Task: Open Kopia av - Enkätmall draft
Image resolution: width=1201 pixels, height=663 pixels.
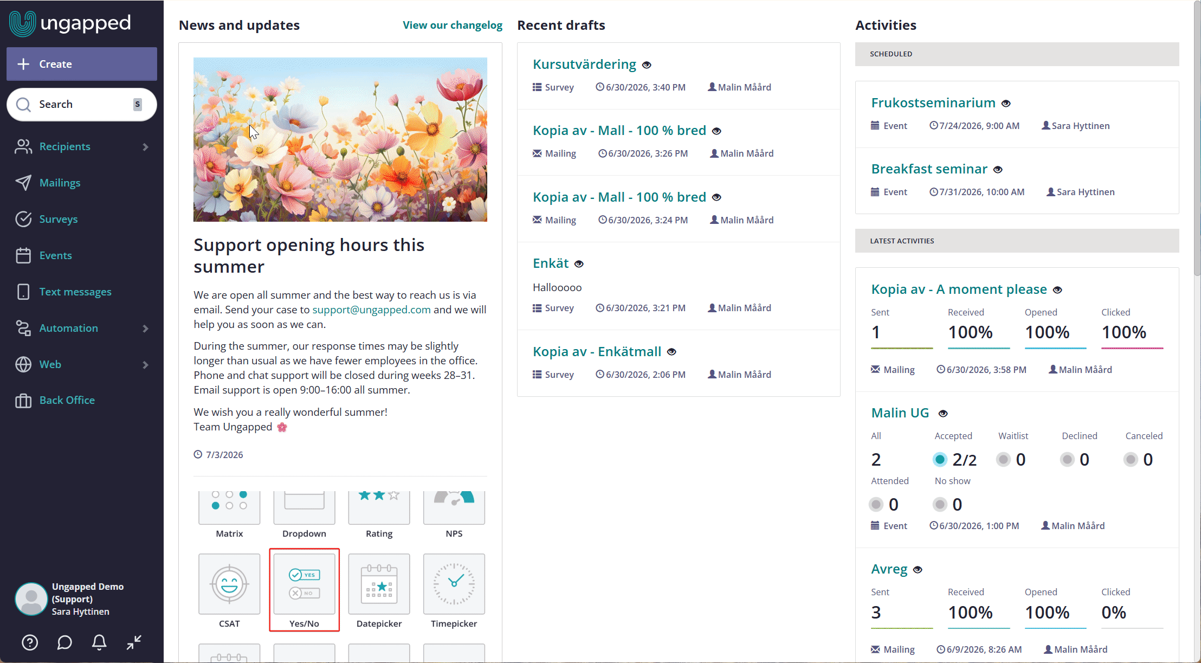Action: 597,351
